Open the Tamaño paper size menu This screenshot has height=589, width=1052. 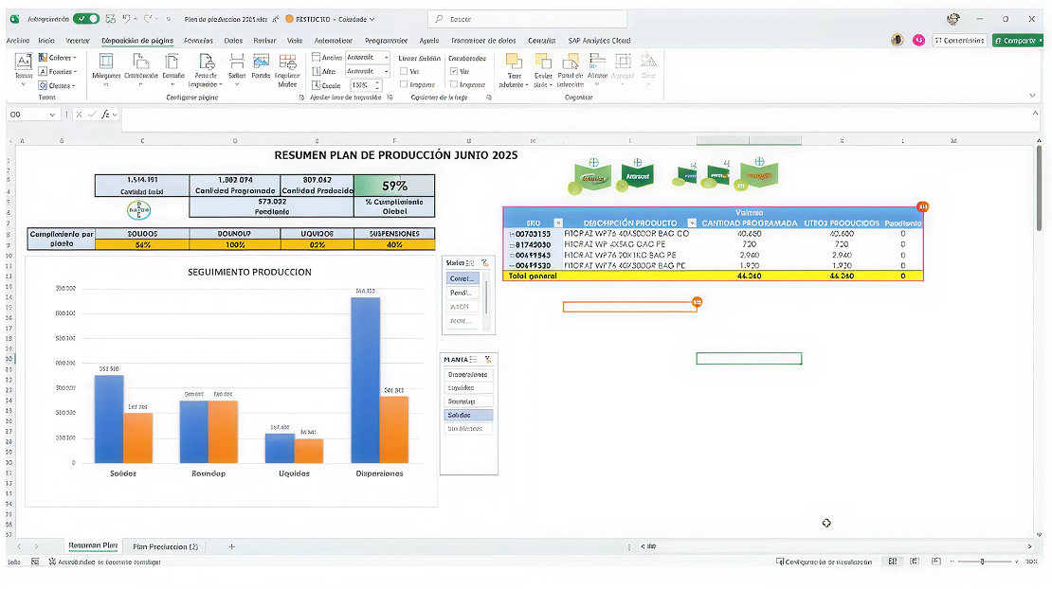click(173, 70)
